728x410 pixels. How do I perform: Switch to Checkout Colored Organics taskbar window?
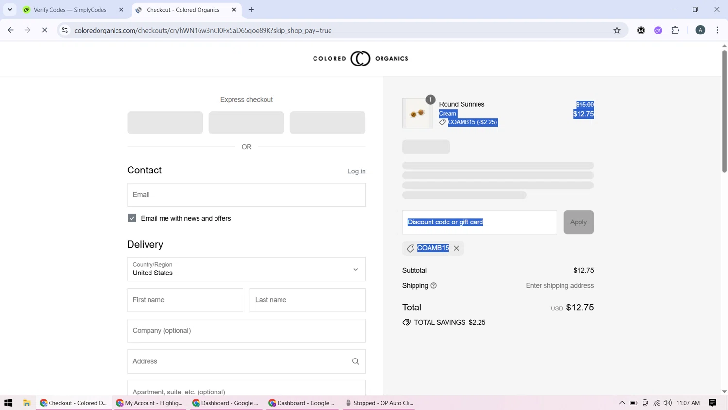point(73,403)
